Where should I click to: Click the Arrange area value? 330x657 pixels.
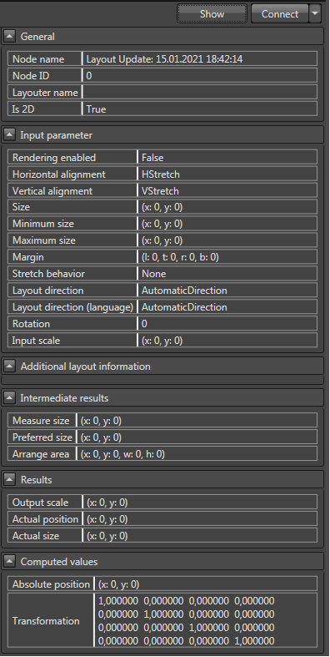point(197,454)
